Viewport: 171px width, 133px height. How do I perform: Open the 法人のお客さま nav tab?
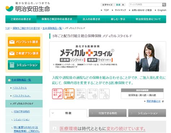(91, 19)
